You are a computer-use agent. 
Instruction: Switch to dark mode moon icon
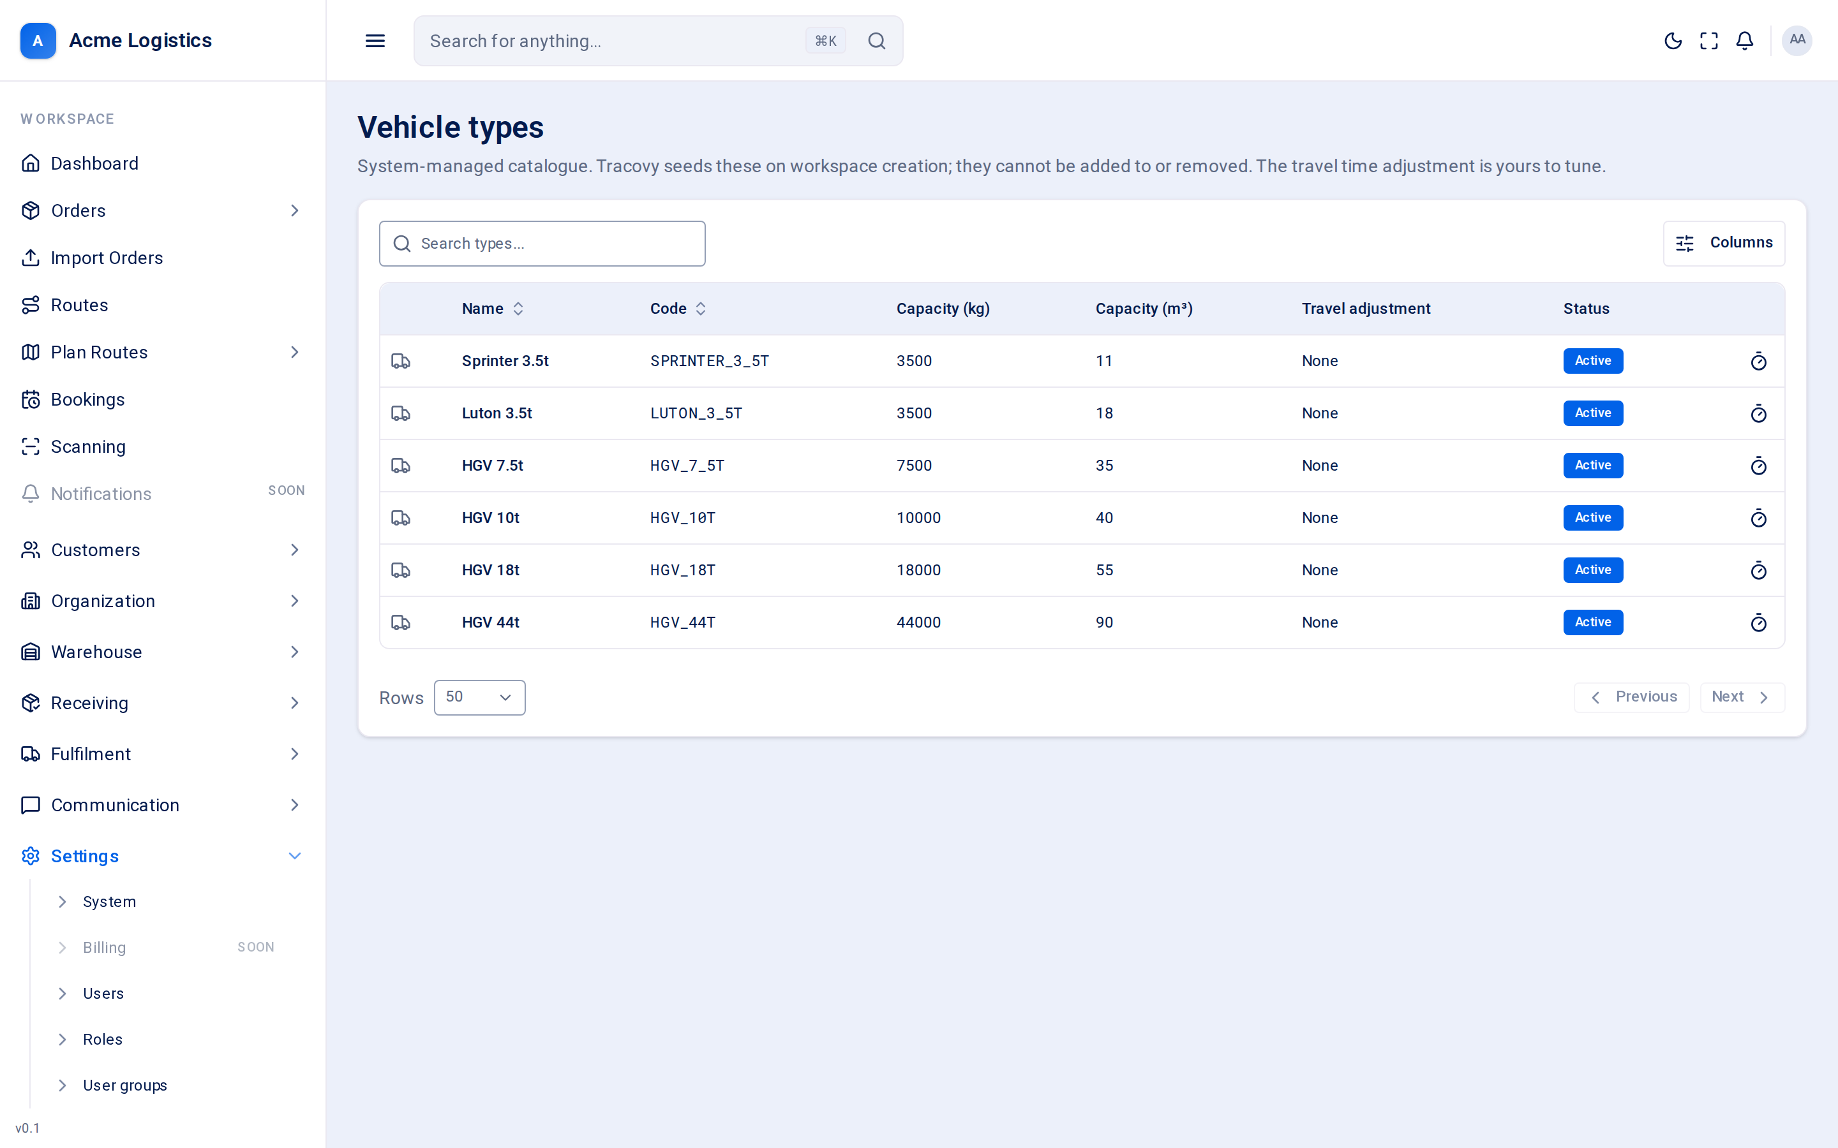tap(1673, 41)
